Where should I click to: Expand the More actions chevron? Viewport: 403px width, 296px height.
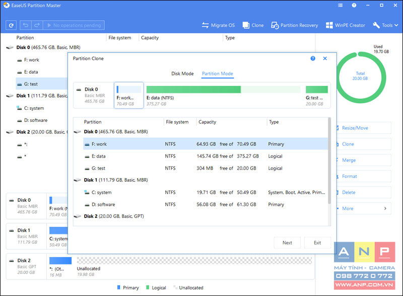point(385,208)
